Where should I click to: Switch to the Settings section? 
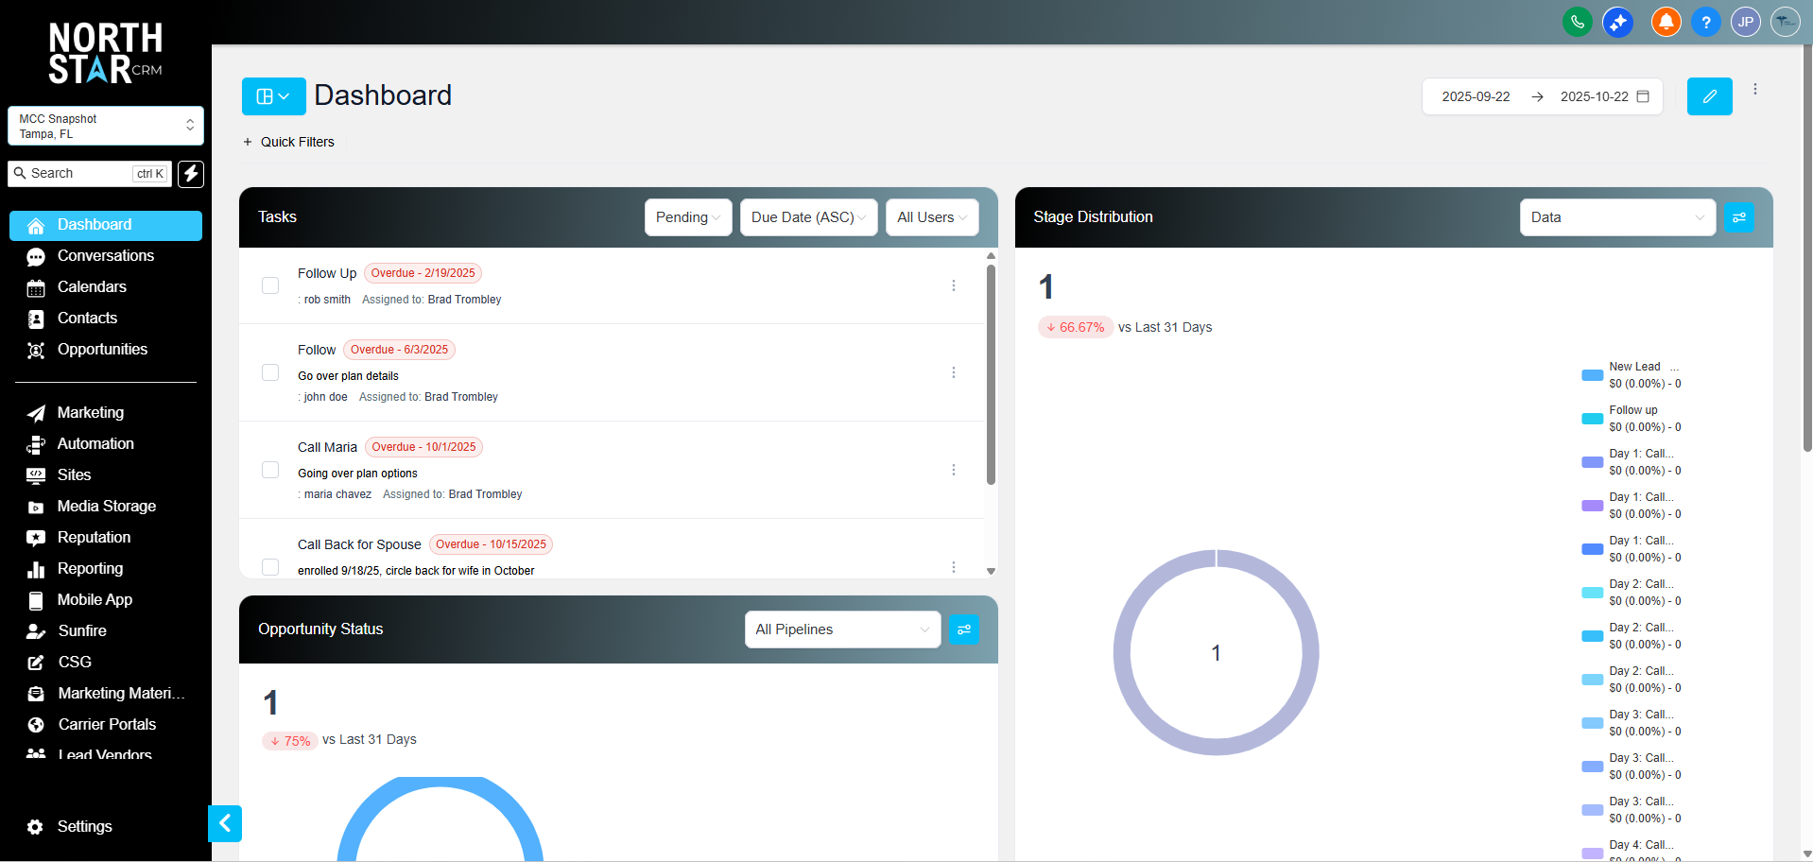(83, 826)
